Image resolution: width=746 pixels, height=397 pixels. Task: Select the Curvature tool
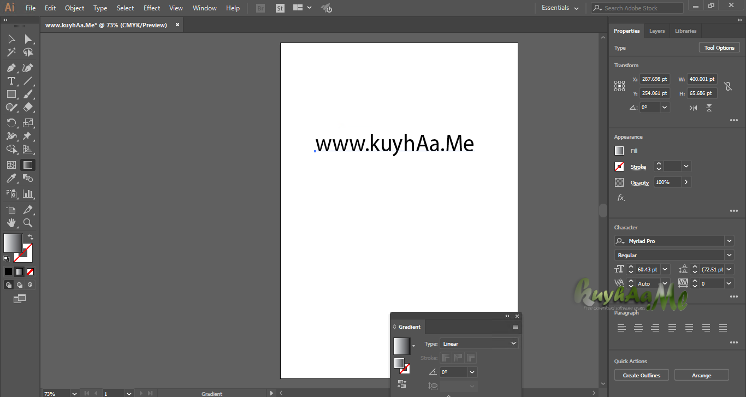coord(28,68)
